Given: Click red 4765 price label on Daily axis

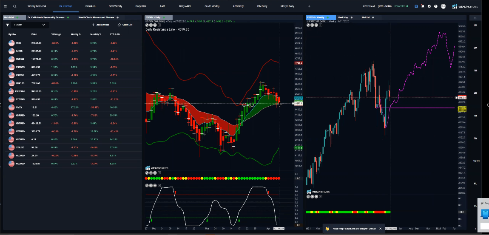Looking at the screenshot, I should point(299,63).
